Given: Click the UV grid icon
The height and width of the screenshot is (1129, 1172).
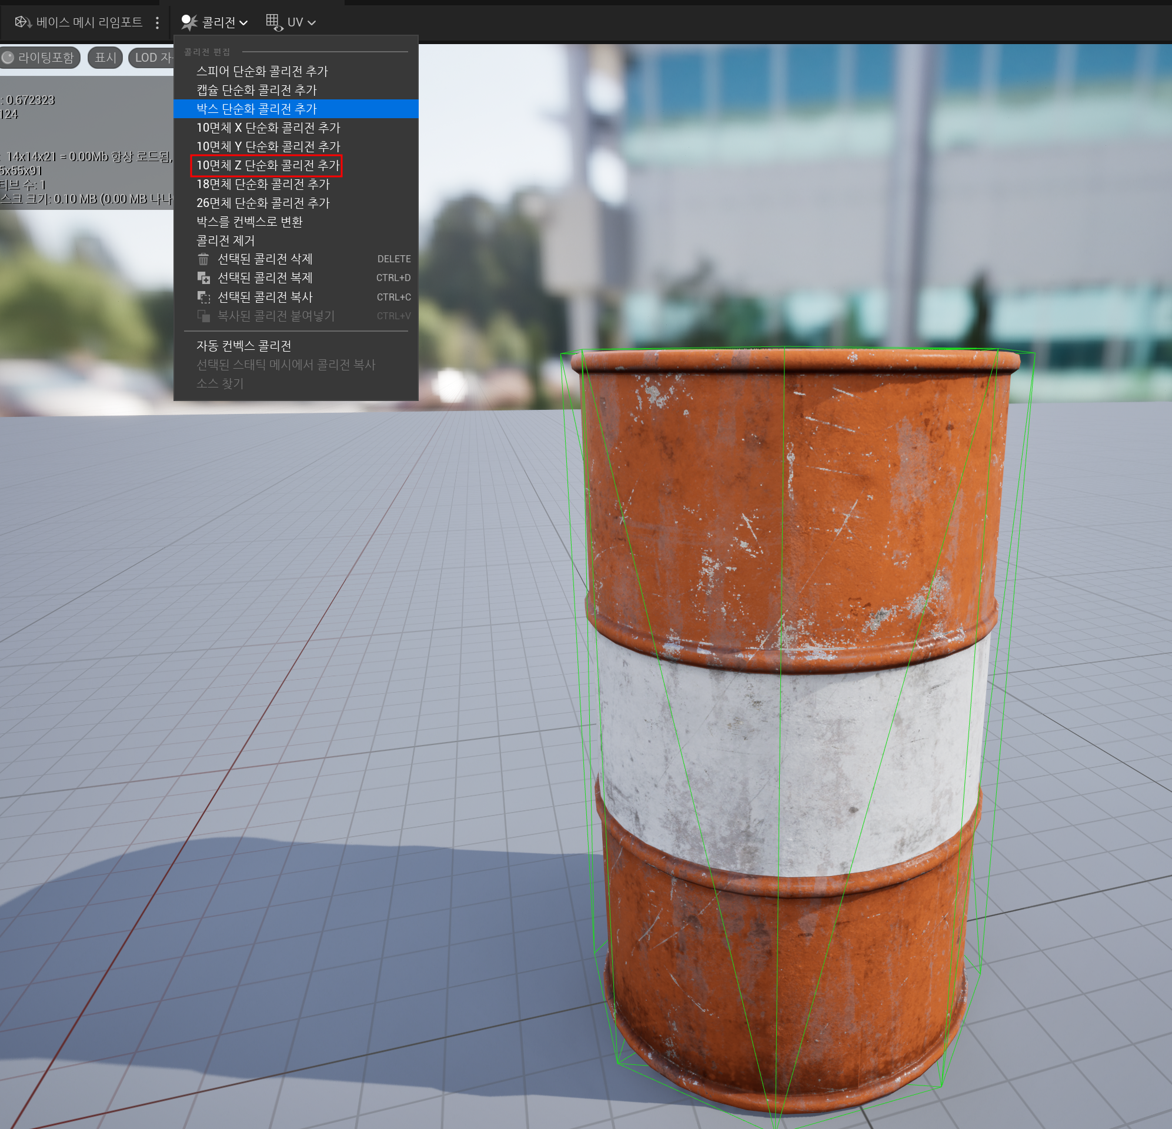Looking at the screenshot, I should [273, 22].
